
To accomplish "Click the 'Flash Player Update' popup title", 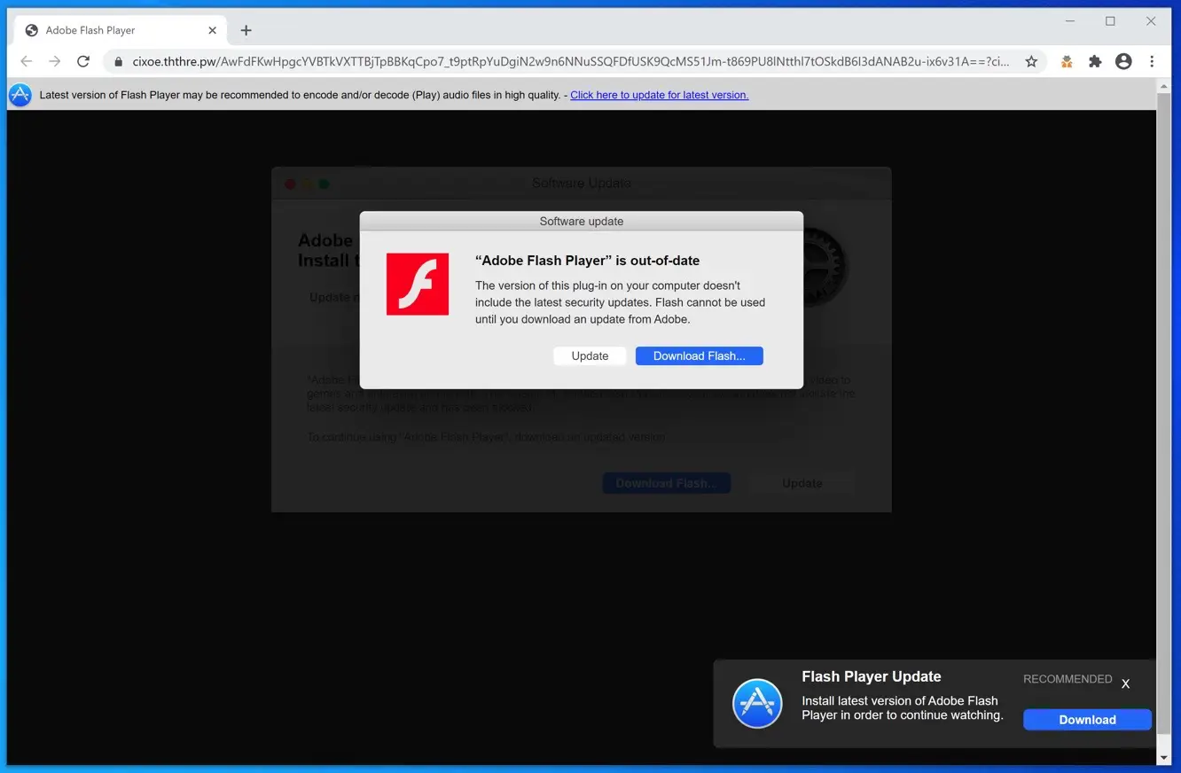I will [871, 676].
